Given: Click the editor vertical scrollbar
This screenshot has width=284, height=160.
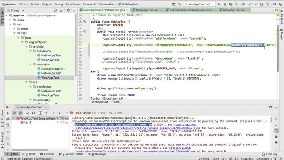Looking at the screenshot, I should coord(278,48).
